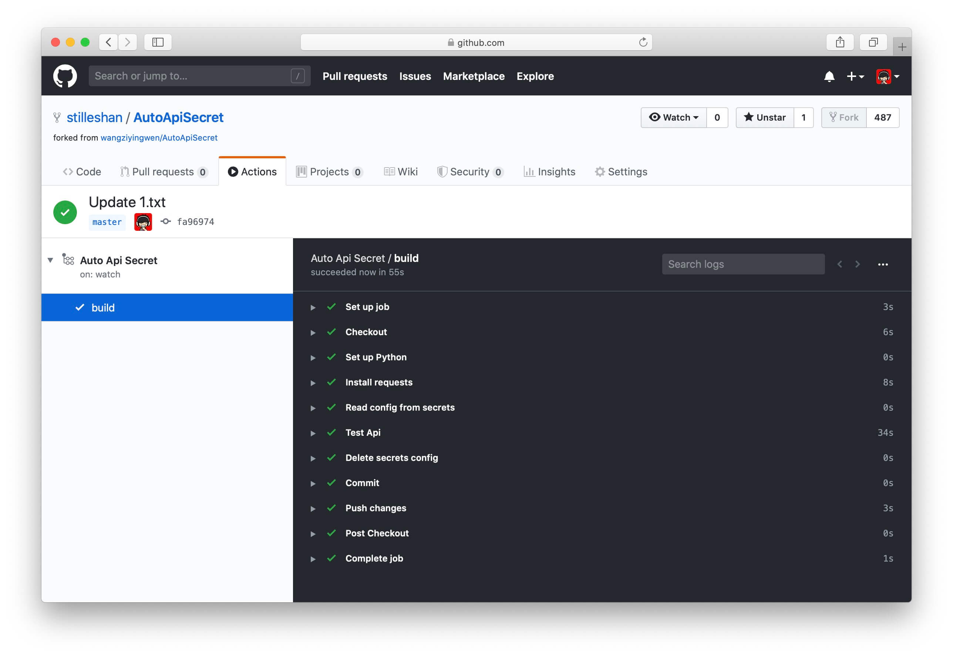953x657 pixels.
Task: Click the Safari back arrow
Action: click(108, 42)
